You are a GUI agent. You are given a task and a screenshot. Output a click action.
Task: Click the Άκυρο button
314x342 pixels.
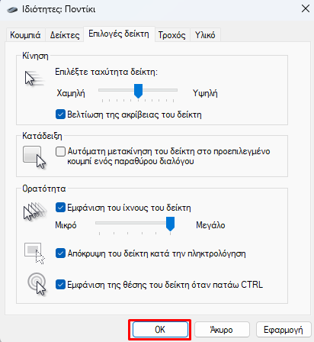(222, 330)
